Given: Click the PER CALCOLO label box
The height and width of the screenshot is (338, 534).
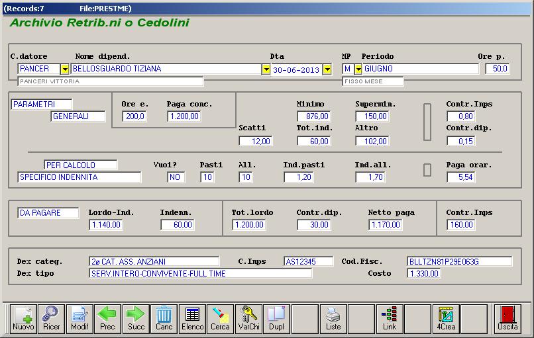Looking at the screenshot, I should (x=81, y=165).
